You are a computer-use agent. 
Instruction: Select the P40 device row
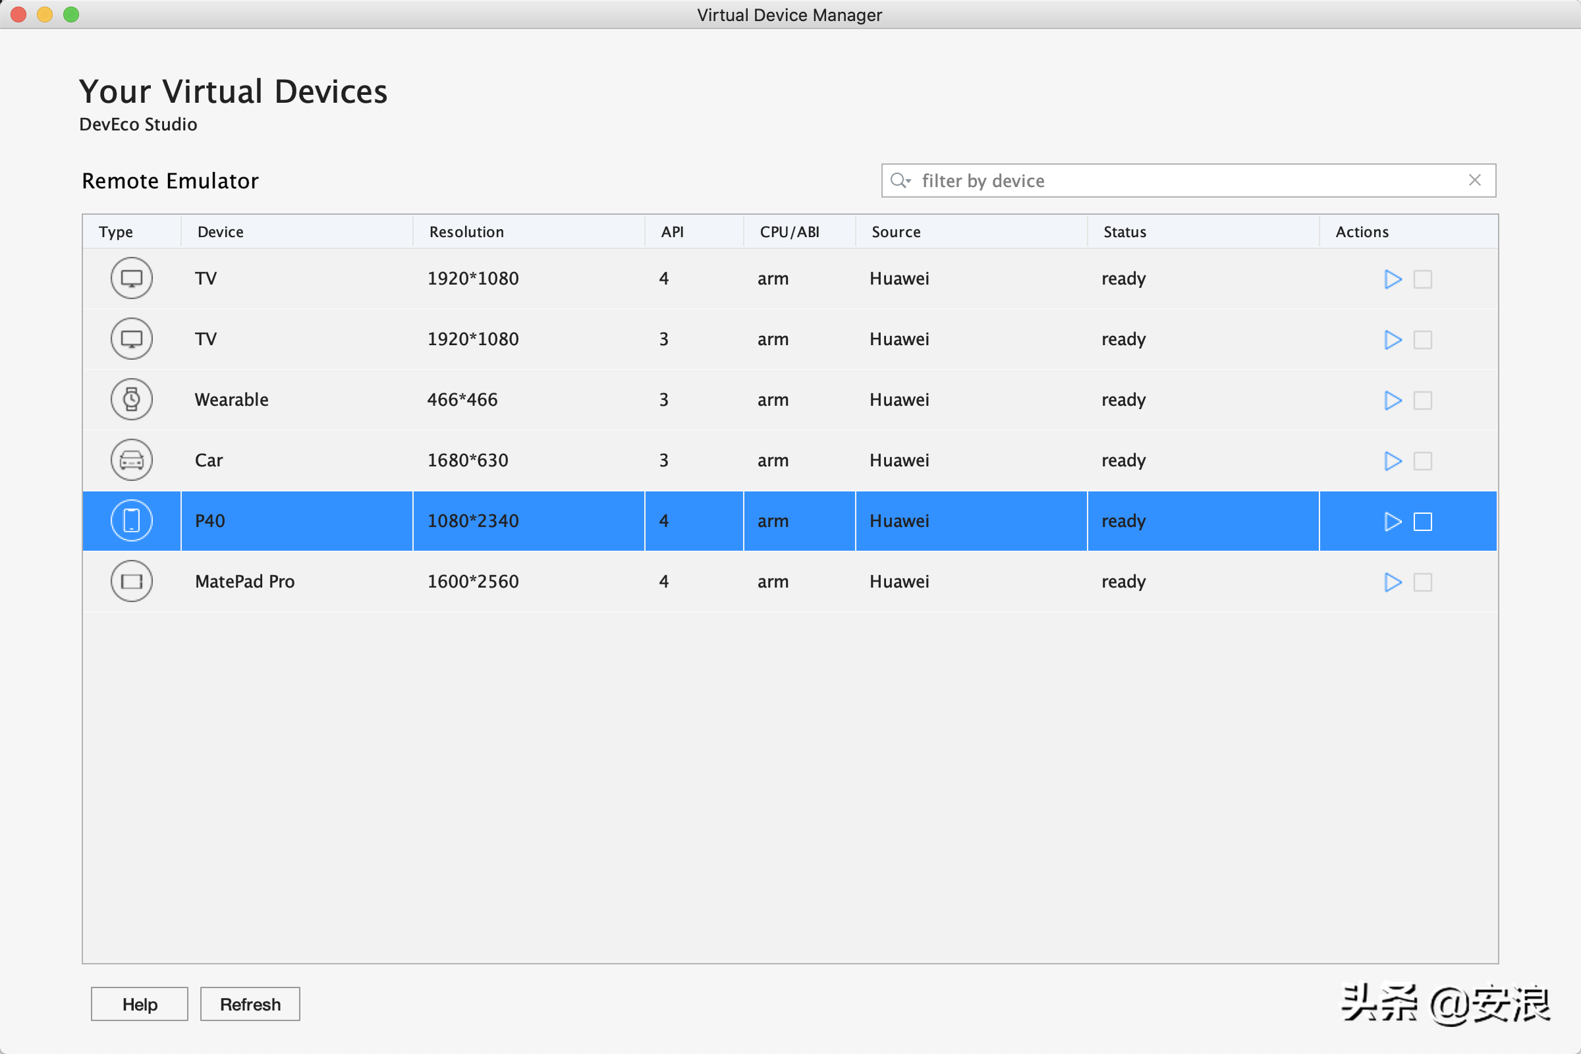[x=790, y=520]
